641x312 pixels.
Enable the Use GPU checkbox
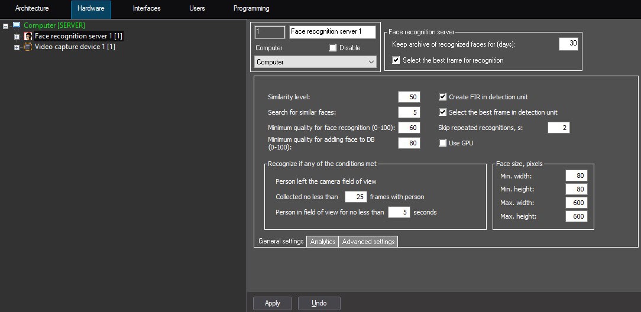pos(443,143)
